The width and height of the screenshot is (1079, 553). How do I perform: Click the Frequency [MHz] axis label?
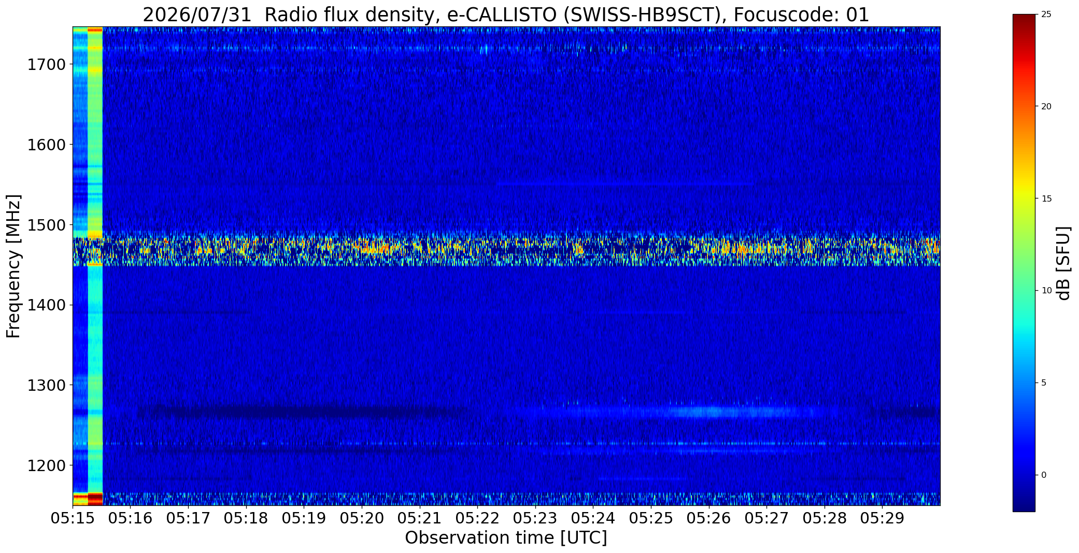click(x=13, y=266)
